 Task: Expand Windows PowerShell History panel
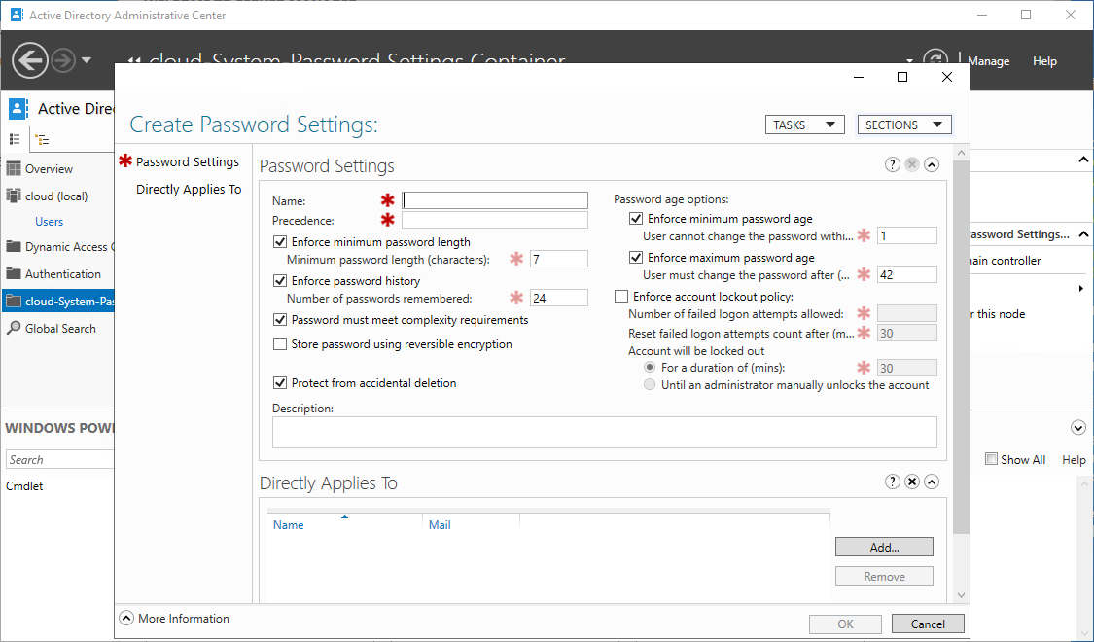coord(1077,428)
